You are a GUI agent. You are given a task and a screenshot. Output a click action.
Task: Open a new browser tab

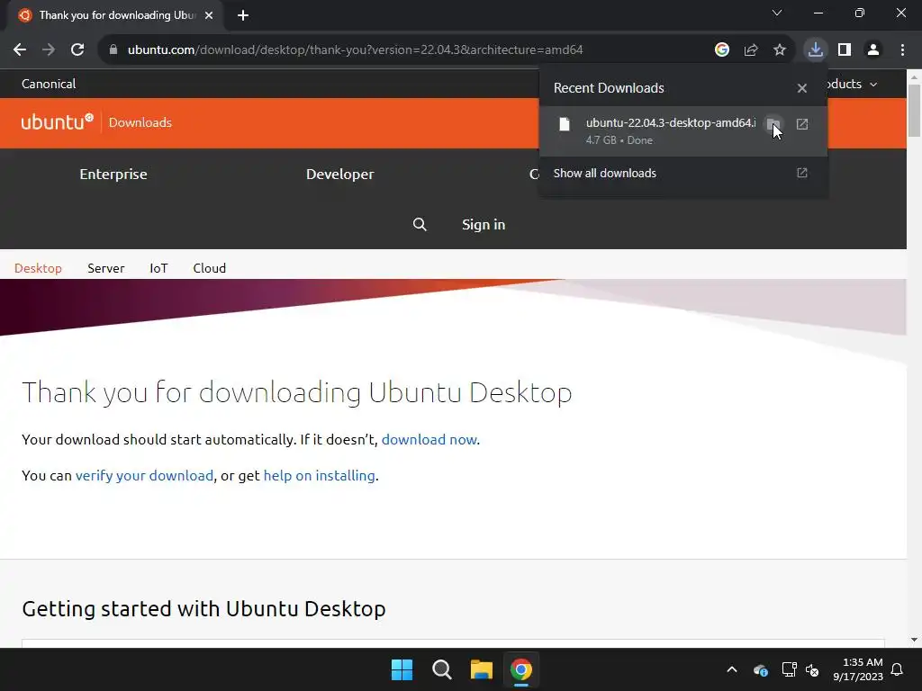point(243,15)
